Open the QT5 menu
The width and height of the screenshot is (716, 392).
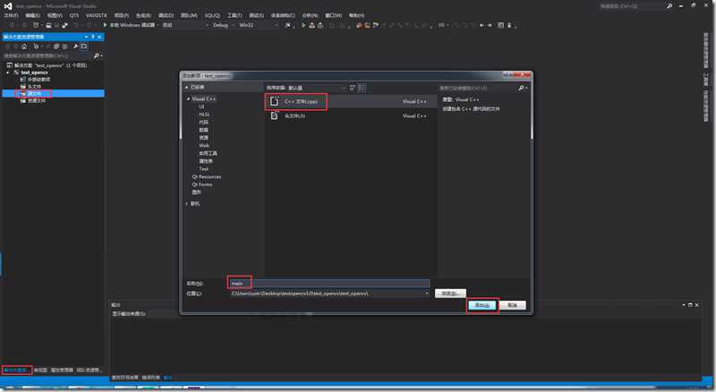coord(74,15)
